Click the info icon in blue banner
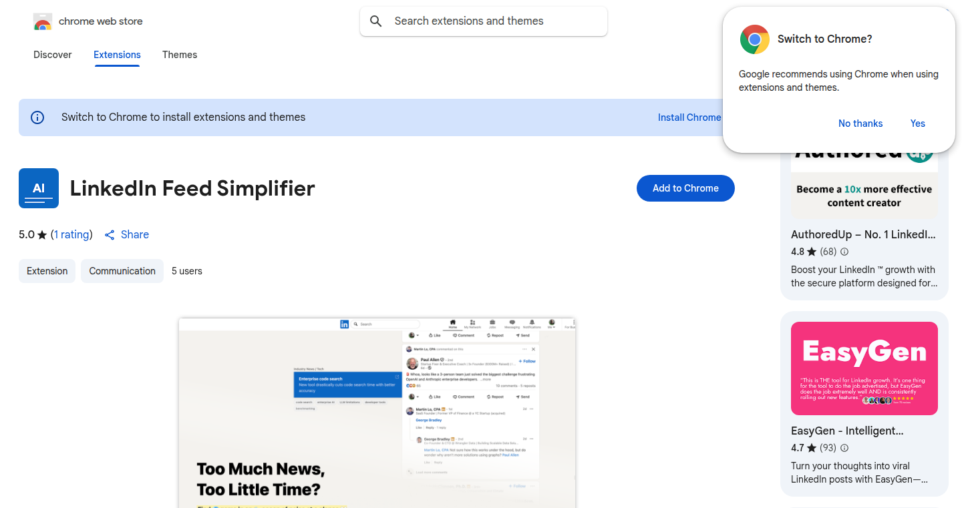Screen dimensions: 962x508 click(x=37, y=117)
